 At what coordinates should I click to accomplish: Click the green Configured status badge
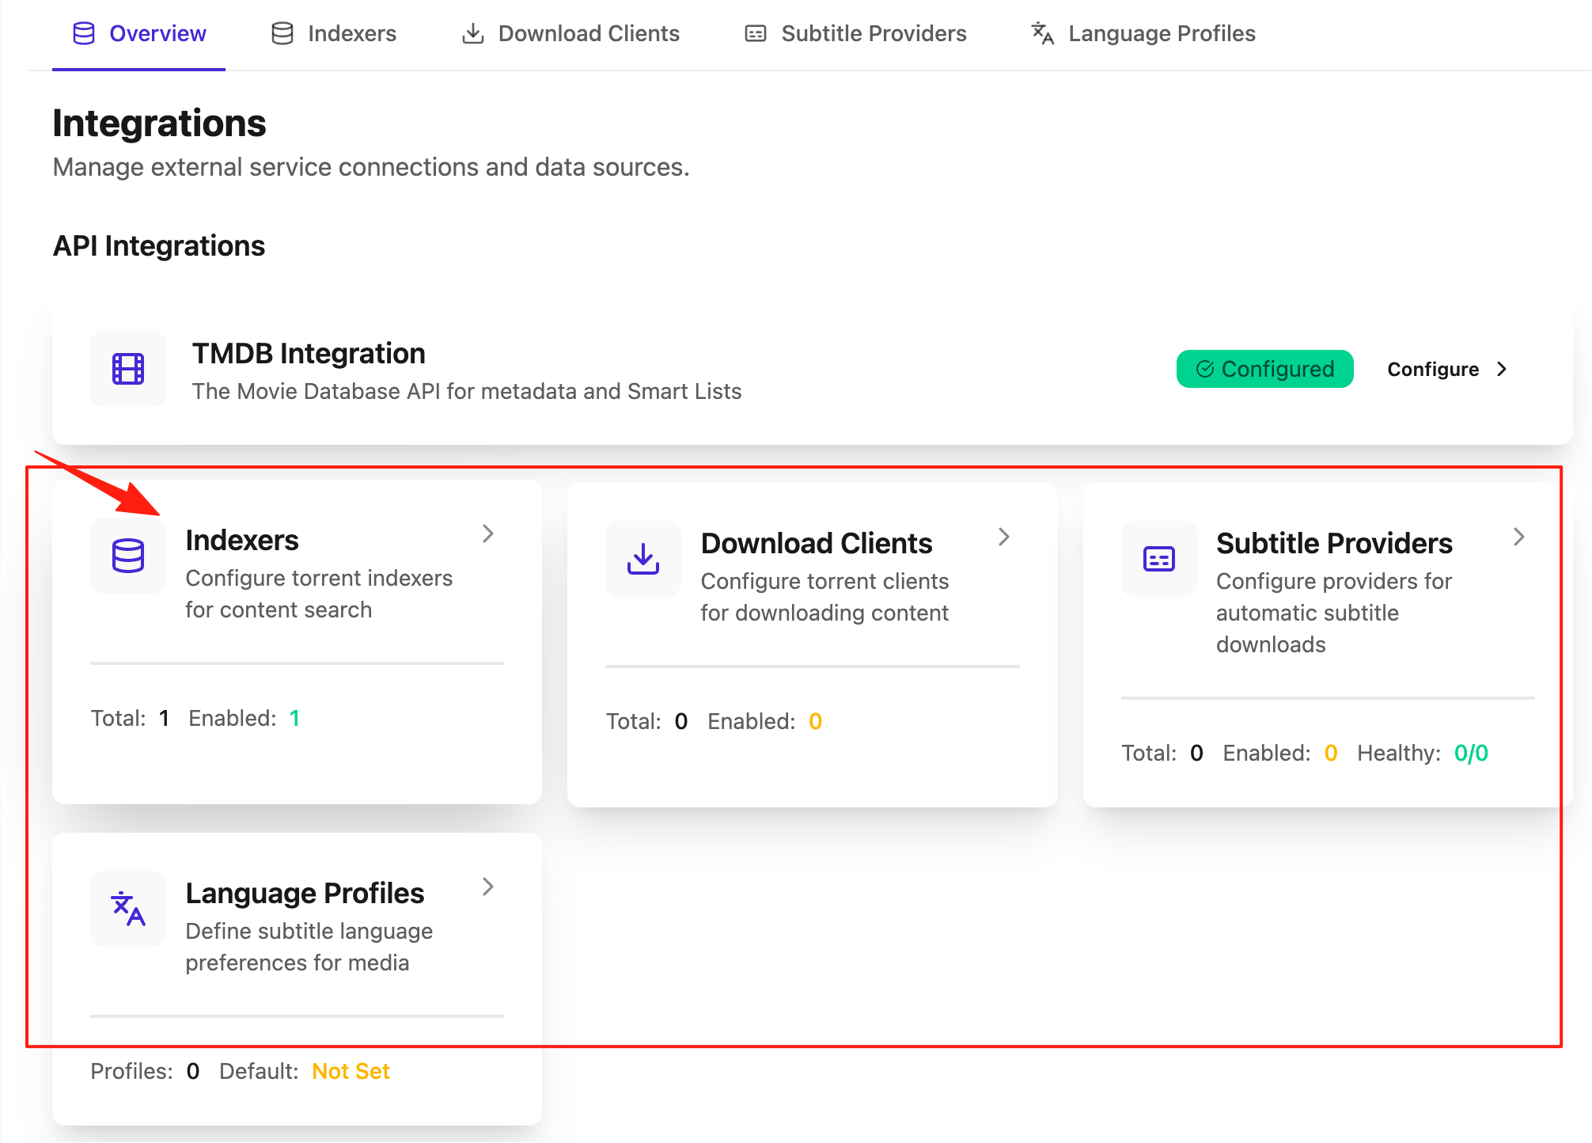[1264, 369]
